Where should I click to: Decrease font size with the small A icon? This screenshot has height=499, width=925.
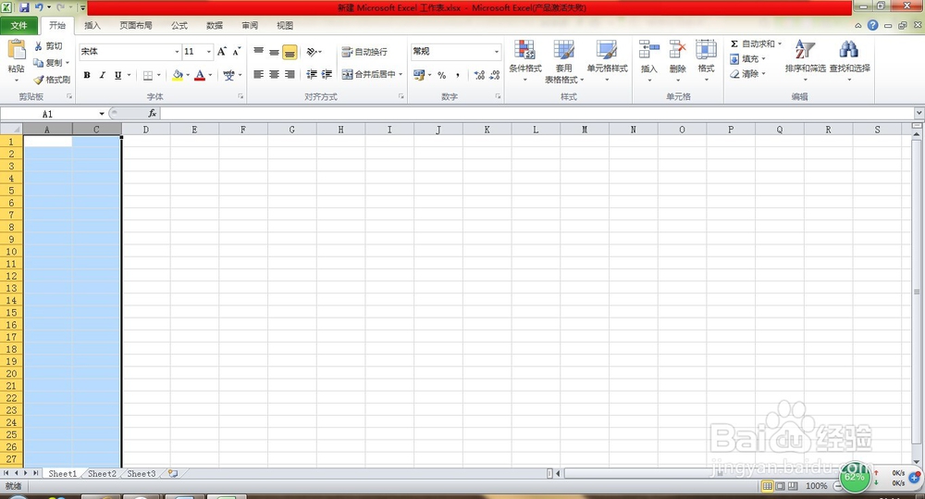(236, 52)
